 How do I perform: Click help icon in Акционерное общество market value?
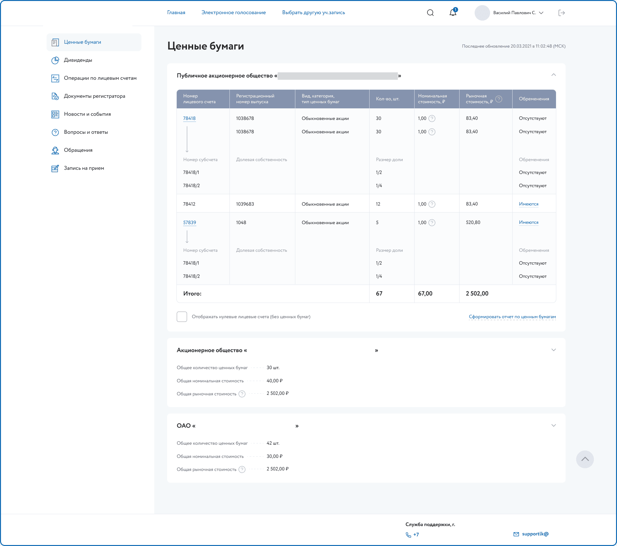[242, 394]
